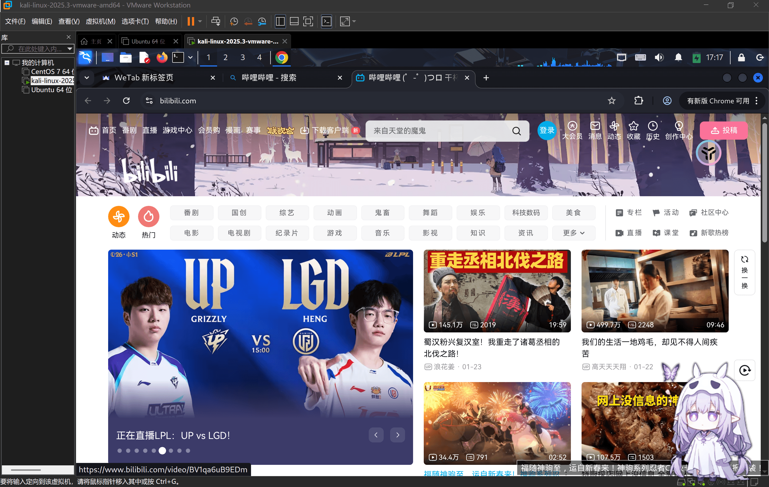Mute Kali panel volume speaker icon
The image size is (769, 487).
(x=659, y=57)
